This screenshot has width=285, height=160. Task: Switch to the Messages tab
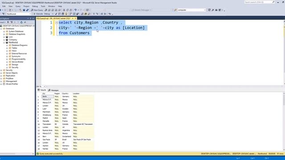coord(53,90)
